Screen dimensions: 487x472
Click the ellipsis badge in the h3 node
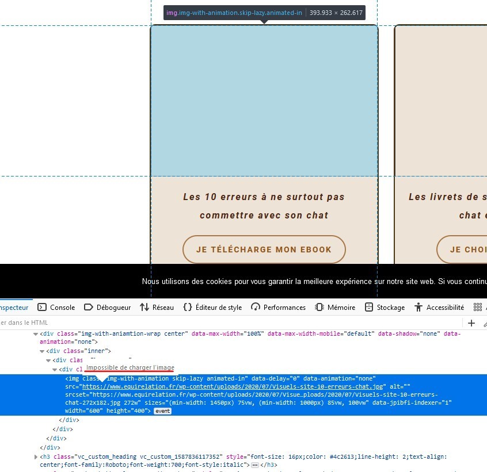[255, 465]
